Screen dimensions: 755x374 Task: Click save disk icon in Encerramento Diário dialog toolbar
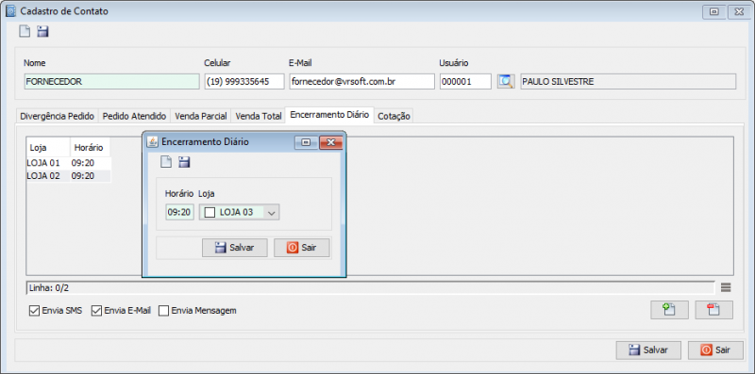[x=184, y=162]
